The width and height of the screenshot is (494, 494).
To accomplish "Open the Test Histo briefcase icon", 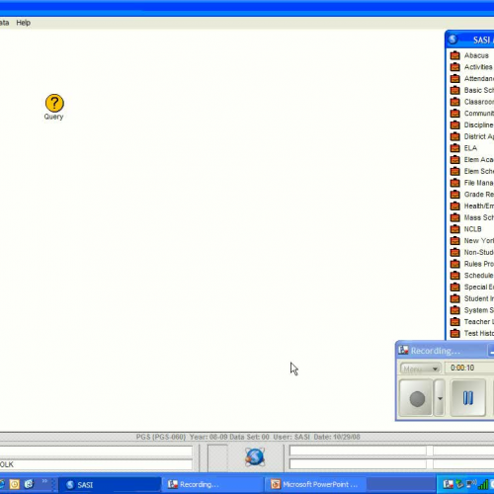I will (454, 333).
